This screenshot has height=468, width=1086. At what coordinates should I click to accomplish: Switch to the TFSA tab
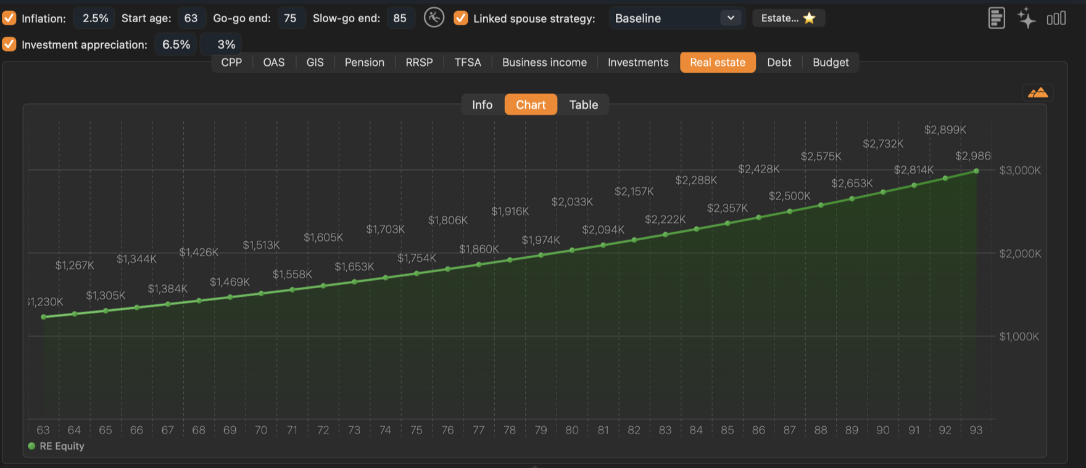(468, 62)
